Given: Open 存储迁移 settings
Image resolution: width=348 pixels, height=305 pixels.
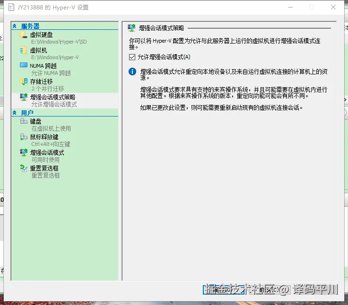Looking at the screenshot, I should pos(41,81).
